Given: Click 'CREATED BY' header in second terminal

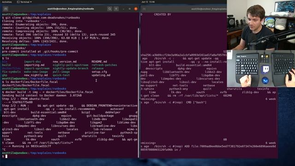Looking at the screenshot, I should point(162,14).
